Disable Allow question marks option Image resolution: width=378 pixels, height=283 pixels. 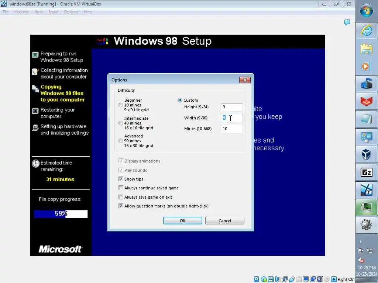pos(121,206)
